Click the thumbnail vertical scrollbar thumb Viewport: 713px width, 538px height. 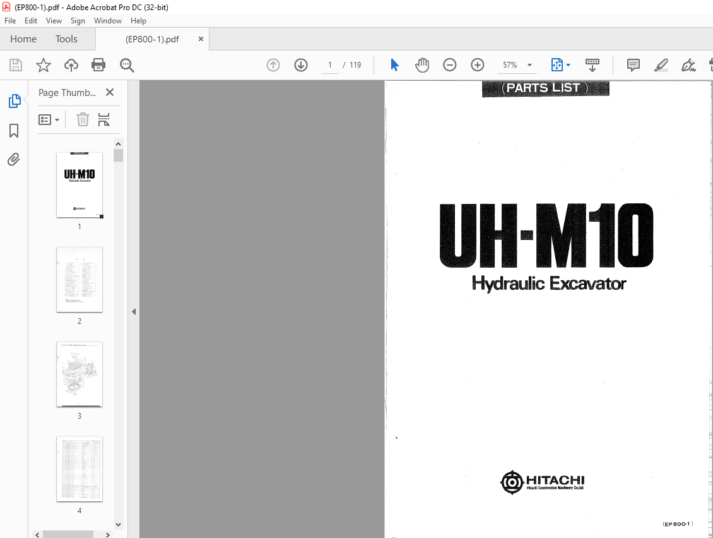pyautogui.click(x=118, y=156)
